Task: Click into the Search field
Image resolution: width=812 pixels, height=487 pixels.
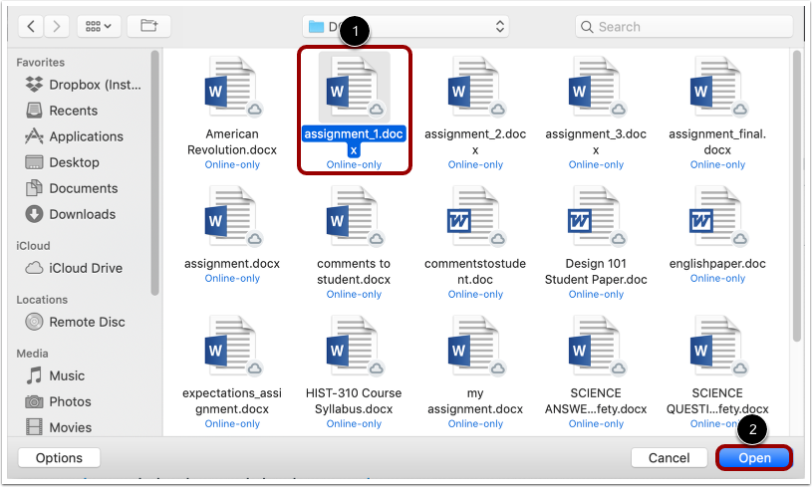Action: tap(683, 27)
